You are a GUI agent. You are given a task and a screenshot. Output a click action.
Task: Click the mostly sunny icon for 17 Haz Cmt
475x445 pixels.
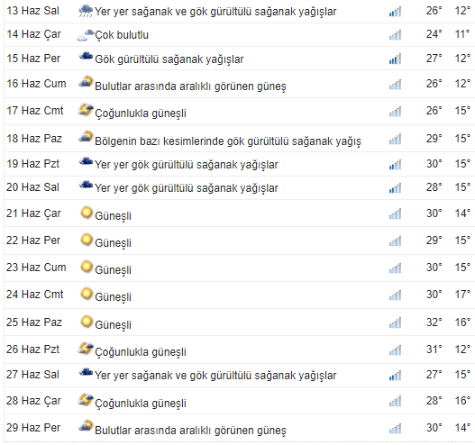86,110
